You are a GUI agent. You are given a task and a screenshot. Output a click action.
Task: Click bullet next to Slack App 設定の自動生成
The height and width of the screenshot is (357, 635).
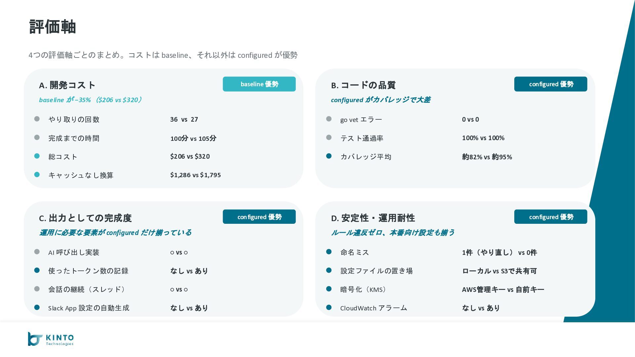tap(37, 307)
